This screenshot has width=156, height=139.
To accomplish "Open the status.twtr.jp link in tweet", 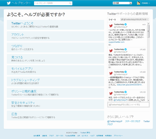I will tap(130, 85).
